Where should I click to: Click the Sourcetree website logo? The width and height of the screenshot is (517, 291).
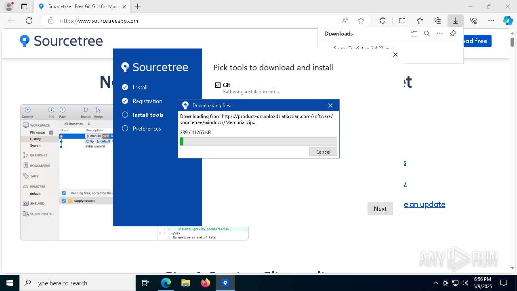pyautogui.click(x=61, y=41)
